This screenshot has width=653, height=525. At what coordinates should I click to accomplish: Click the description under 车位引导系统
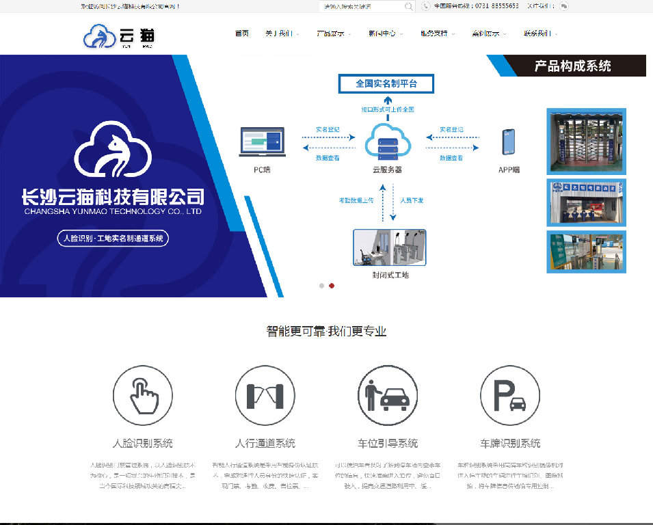tap(388, 476)
